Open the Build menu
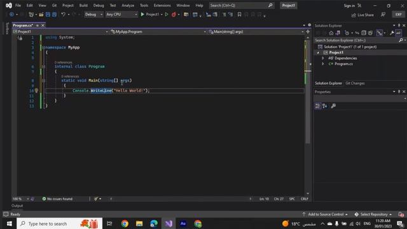Image resolution: width=407 pixels, height=229 pixels. coord(83,6)
